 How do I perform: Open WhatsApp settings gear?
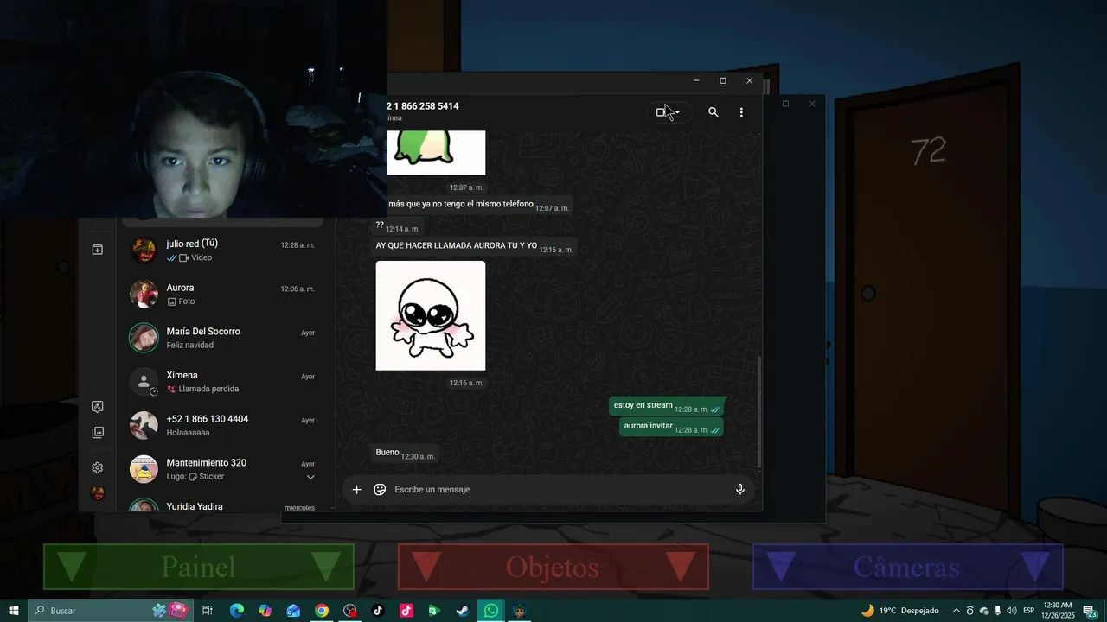click(98, 467)
